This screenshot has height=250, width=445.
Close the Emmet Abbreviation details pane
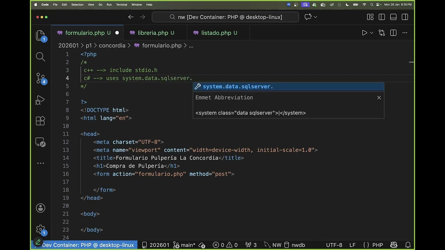pos(379,98)
